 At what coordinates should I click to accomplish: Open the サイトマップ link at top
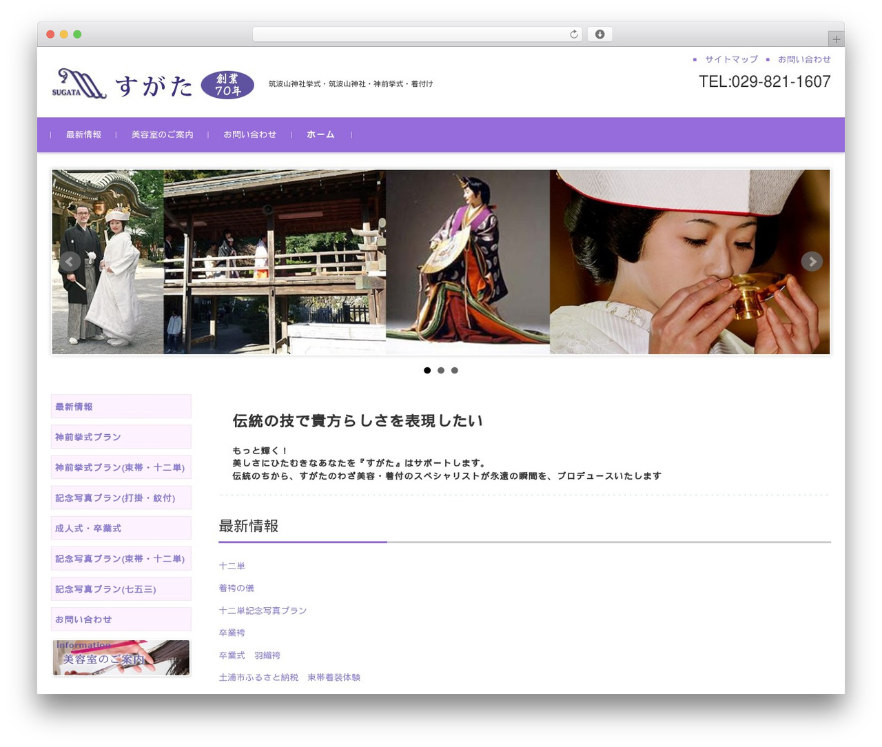point(731,59)
